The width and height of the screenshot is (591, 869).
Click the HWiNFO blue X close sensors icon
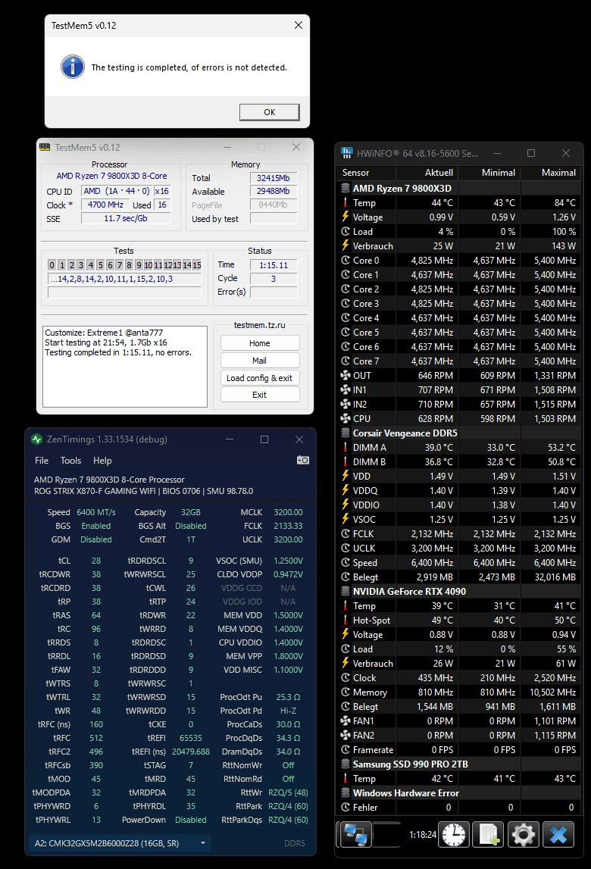click(x=558, y=835)
